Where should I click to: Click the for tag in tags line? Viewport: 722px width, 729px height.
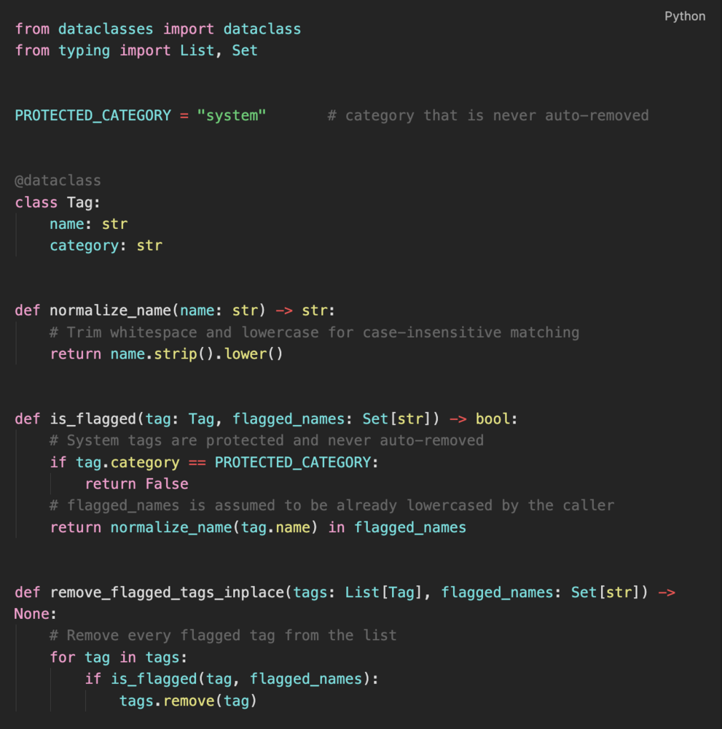119,658
